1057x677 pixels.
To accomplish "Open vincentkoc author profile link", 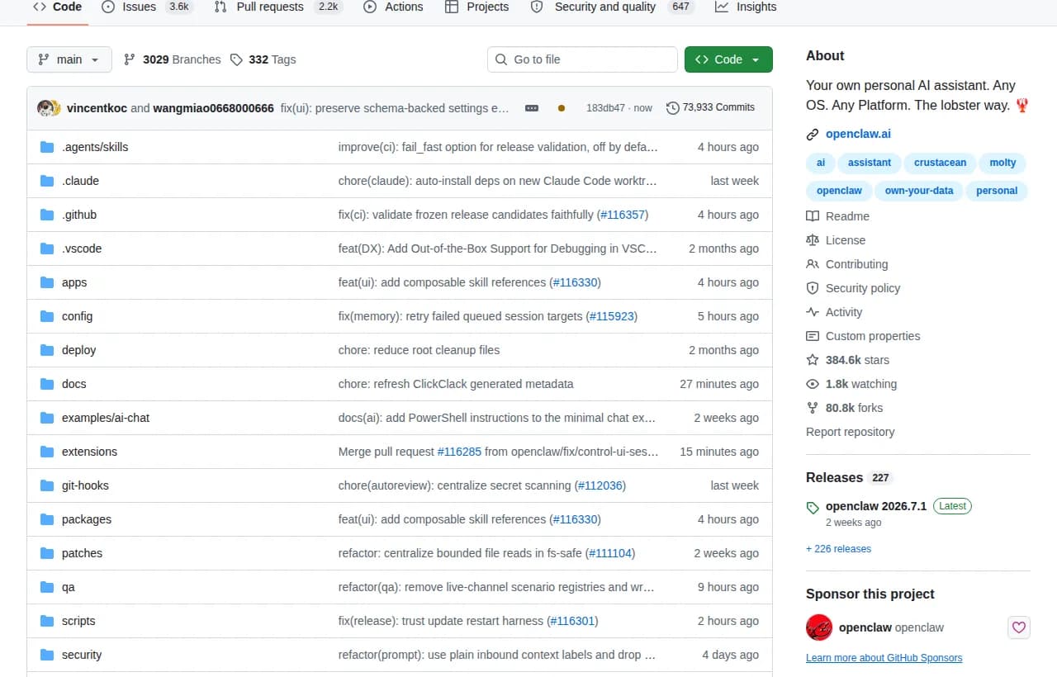I will 97,108.
